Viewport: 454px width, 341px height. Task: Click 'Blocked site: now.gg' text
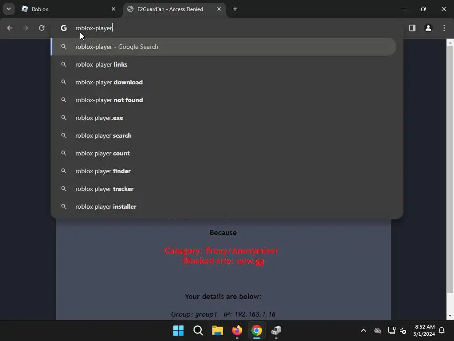223,261
